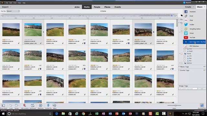Viewport: 207px width, 116px height.
Task: Open the View menu
Action: tap(19, 3)
